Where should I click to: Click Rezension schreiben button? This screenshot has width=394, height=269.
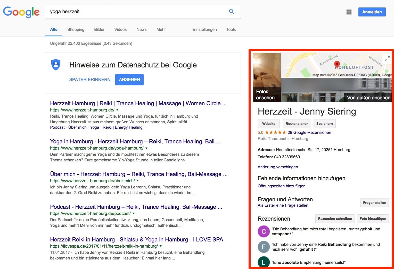tap(335, 219)
